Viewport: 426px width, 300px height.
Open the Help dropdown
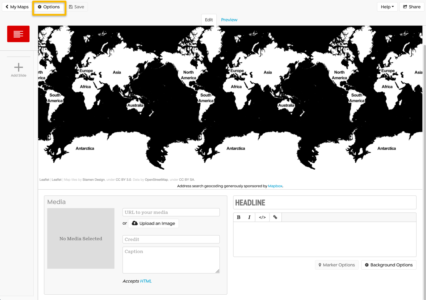[x=387, y=7]
